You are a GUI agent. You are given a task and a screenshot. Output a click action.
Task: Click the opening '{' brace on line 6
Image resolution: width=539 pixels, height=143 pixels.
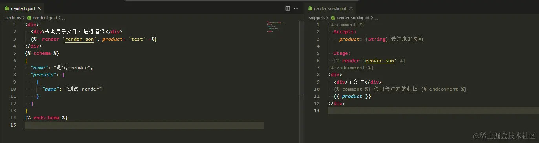point(26,61)
